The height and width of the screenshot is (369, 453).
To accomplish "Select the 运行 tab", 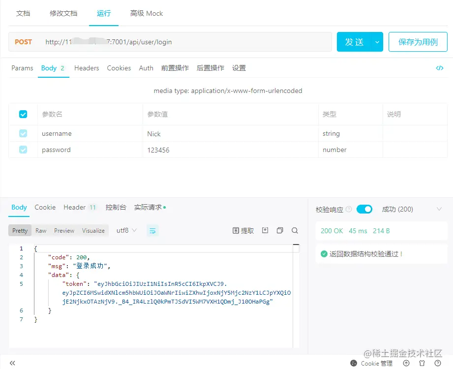I will pyautogui.click(x=104, y=13).
